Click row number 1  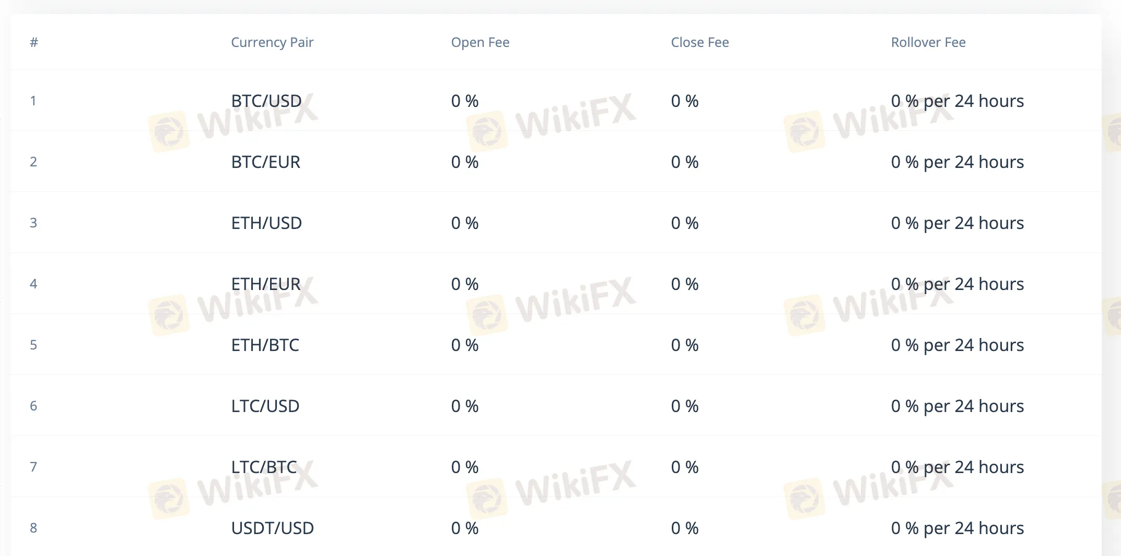coord(33,101)
